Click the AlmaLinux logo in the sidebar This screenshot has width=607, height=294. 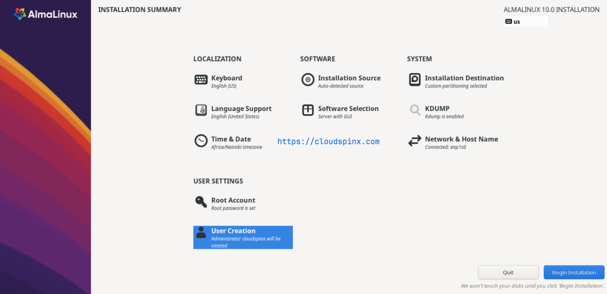[x=45, y=14]
